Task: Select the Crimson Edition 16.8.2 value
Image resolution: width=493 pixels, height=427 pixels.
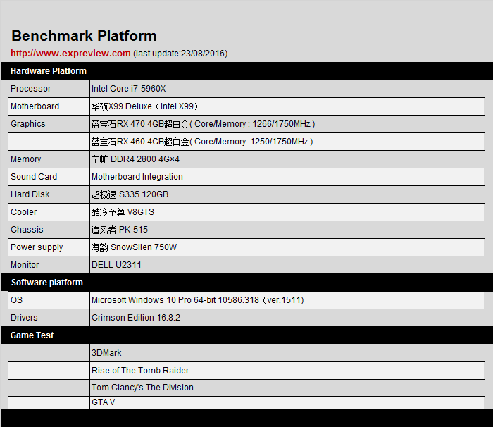Action: [x=136, y=318]
